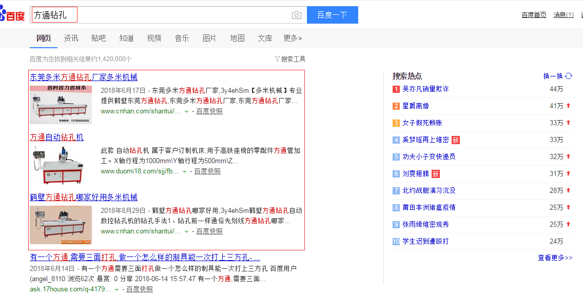
Task: Expand dropdown arrow beside www.duomi18.com result
Action: click(185, 172)
